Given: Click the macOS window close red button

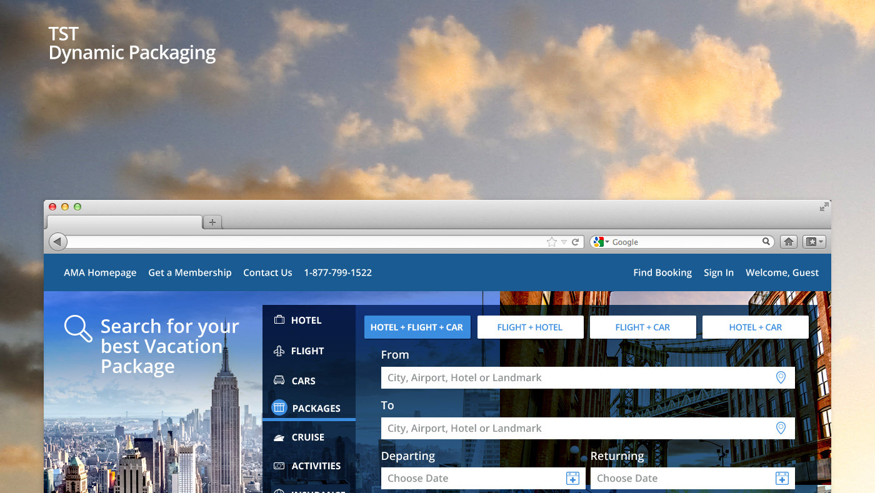Looking at the screenshot, I should tap(52, 207).
